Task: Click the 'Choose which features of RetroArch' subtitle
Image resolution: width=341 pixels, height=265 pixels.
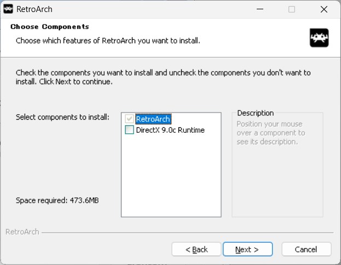Action: pos(108,40)
